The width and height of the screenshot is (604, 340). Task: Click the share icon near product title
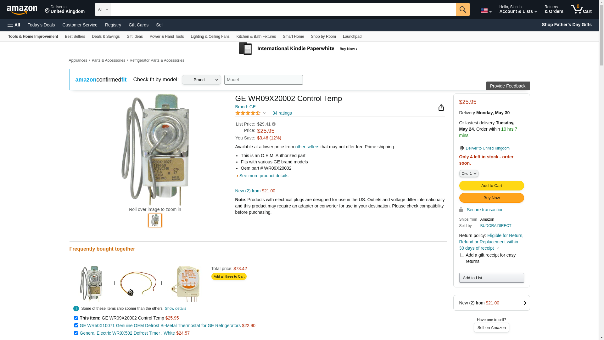[441, 108]
